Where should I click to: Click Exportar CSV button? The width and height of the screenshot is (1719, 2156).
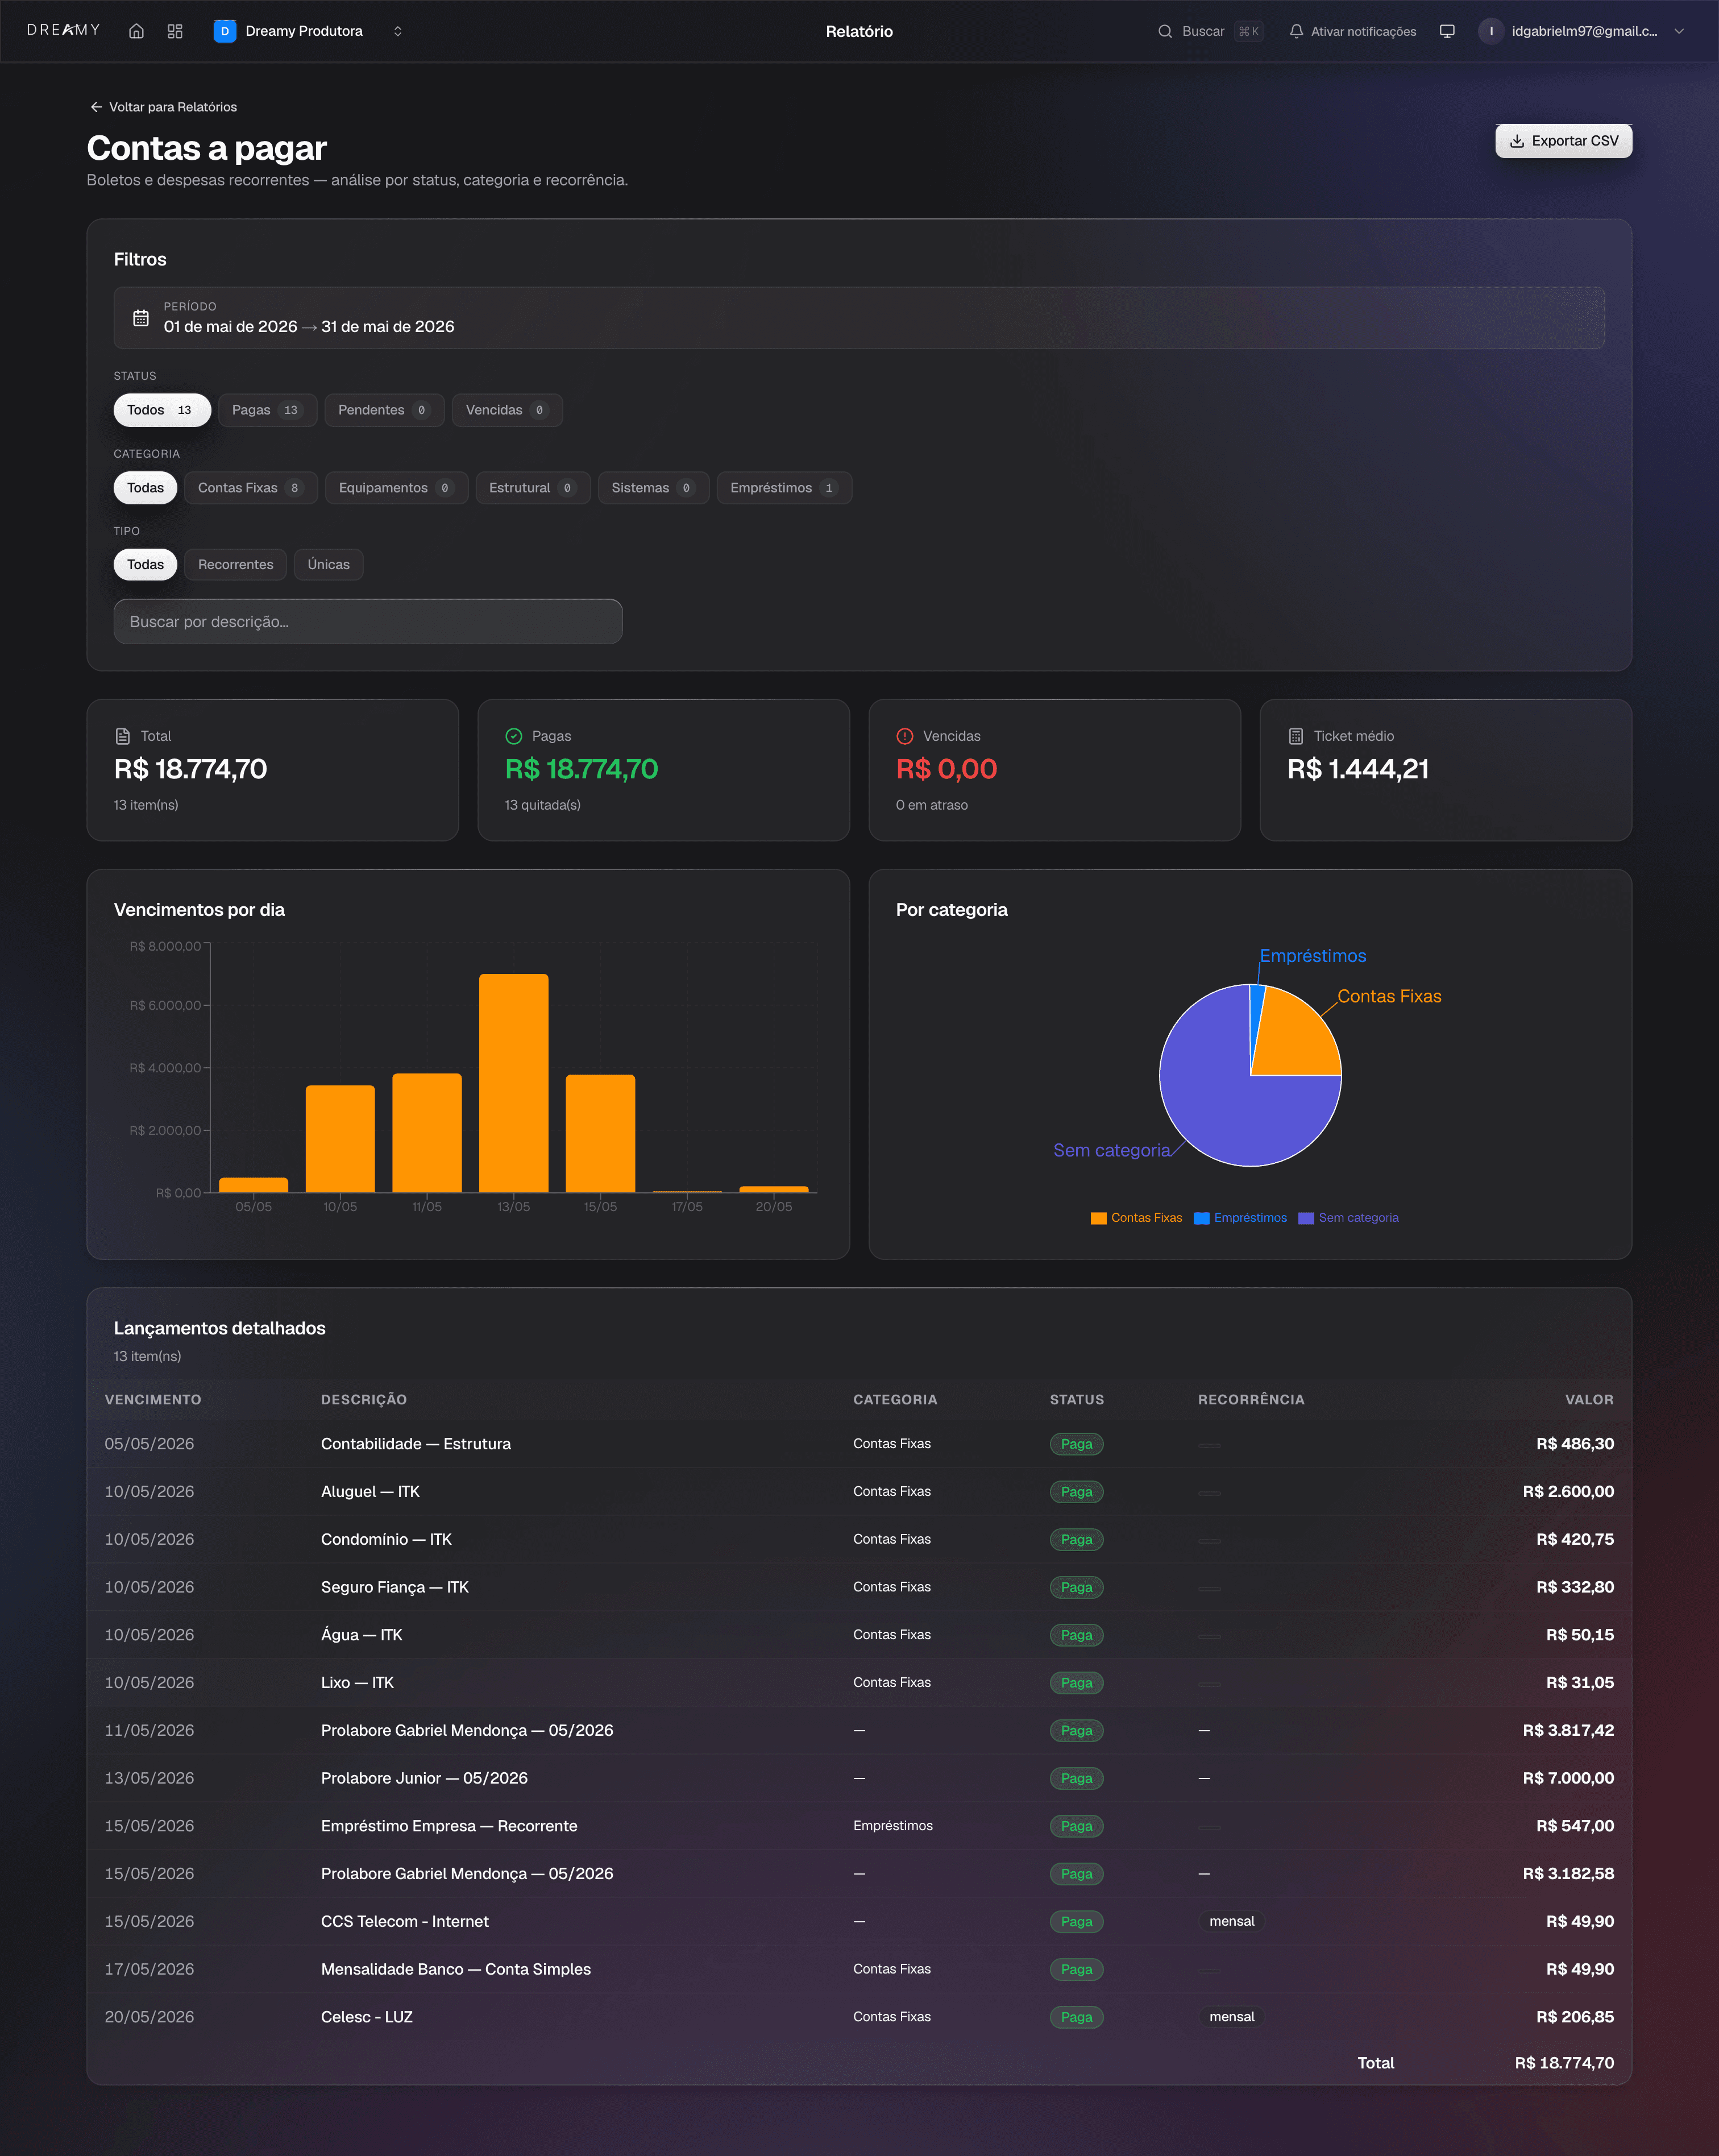point(1563,141)
